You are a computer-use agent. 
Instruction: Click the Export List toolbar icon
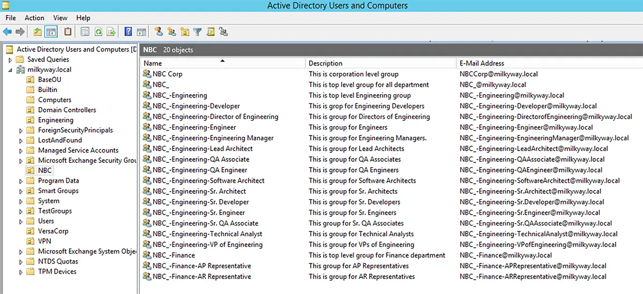click(111, 32)
